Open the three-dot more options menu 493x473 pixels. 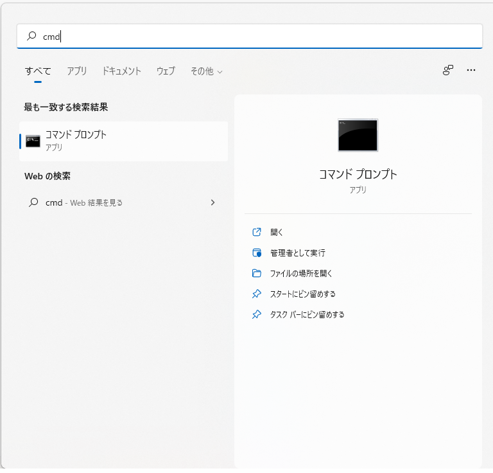coord(471,70)
